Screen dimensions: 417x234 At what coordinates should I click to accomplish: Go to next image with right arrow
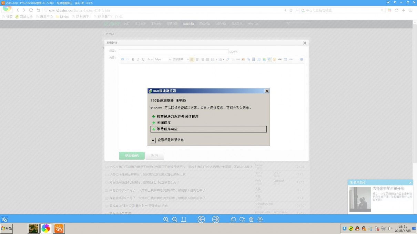point(216,220)
